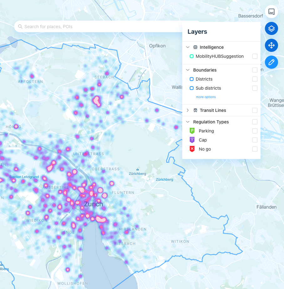Click the search magnifier icon
Image resolution: width=284 pixels, height=289 pixels.
coord(20,27)
